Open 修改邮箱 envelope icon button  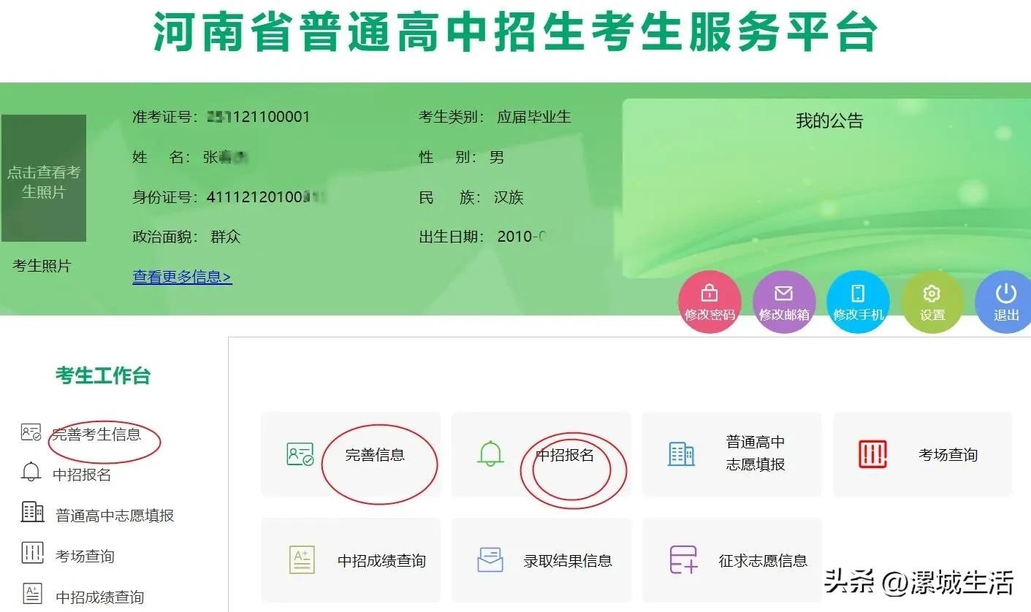783,302
